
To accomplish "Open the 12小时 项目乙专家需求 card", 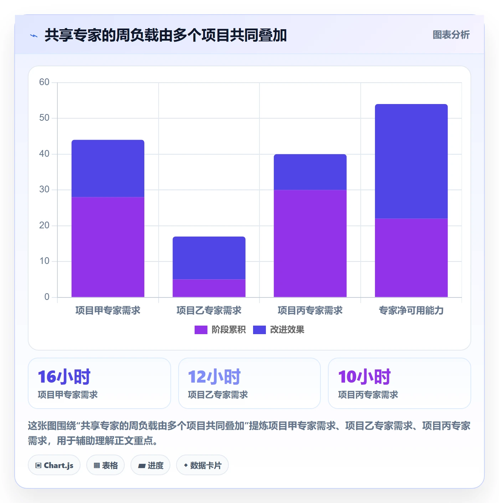I will pos(249,383).
